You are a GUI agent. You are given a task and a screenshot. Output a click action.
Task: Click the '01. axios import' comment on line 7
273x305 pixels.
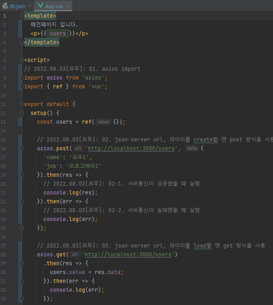tap(115, 69)
